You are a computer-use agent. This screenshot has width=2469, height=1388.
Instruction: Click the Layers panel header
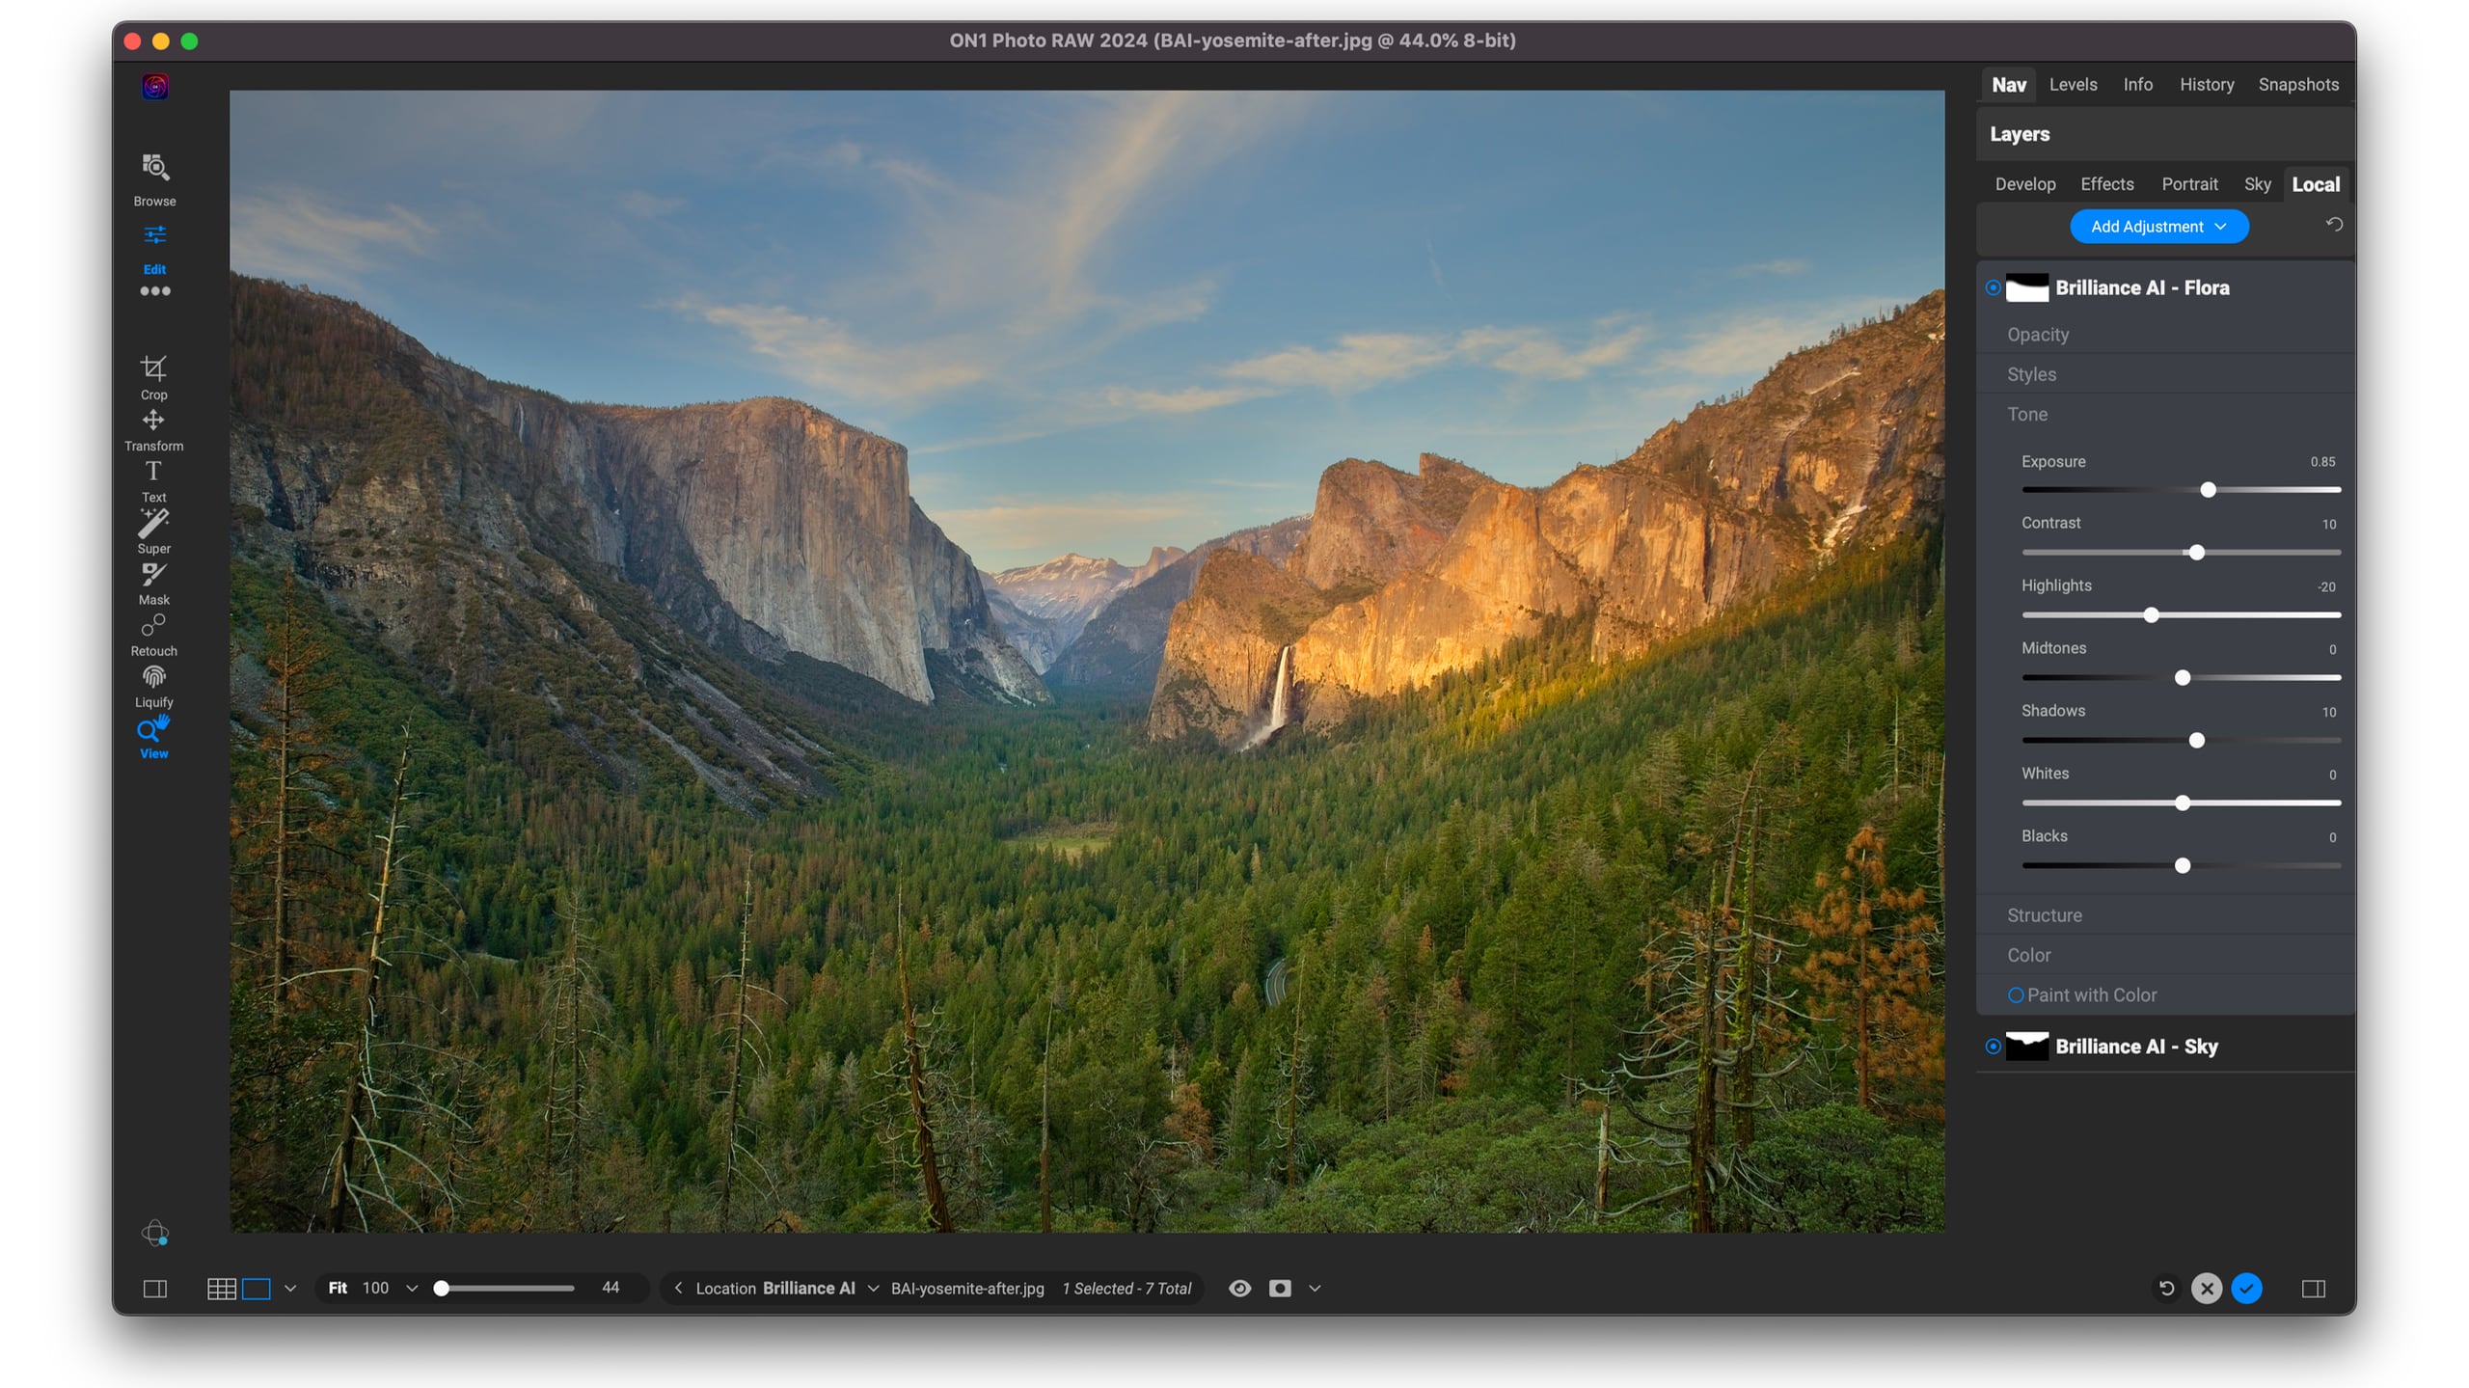click(2165, 134)
